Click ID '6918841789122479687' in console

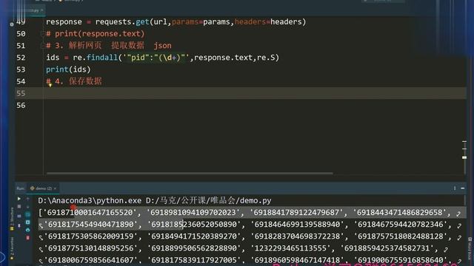296,212
